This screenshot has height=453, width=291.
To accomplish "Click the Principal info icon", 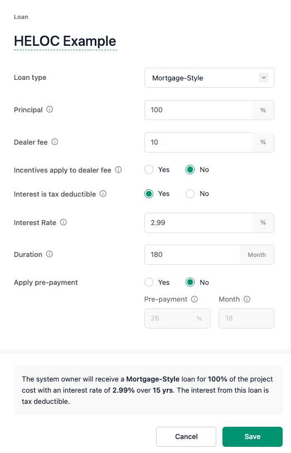I will (x=50, y=109).
